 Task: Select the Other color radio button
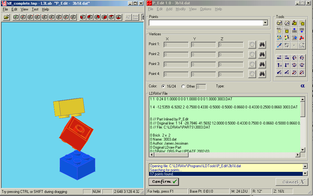pyautogui.click(x=183, y=86)
